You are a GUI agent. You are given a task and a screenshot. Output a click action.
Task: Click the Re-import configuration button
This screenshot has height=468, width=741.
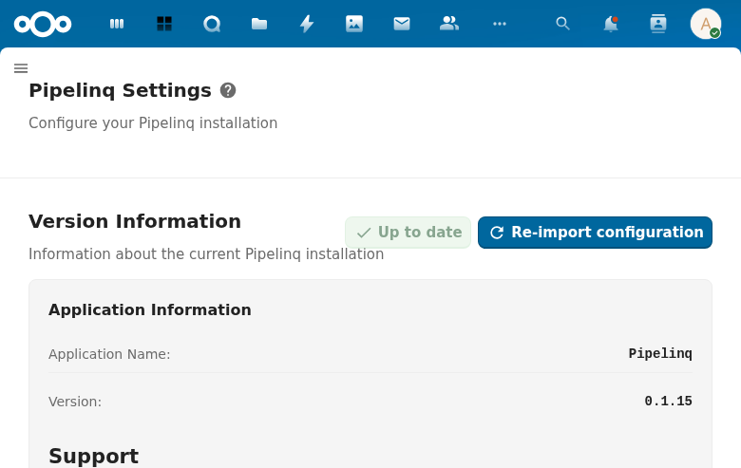(595, 233)
